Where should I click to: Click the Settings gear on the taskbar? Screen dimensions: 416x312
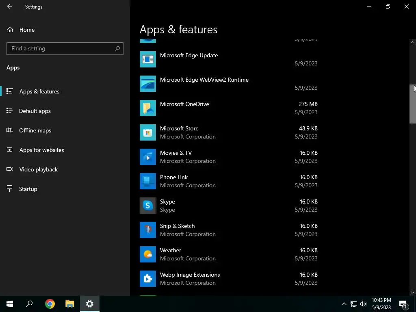click(x=90, y=304)
